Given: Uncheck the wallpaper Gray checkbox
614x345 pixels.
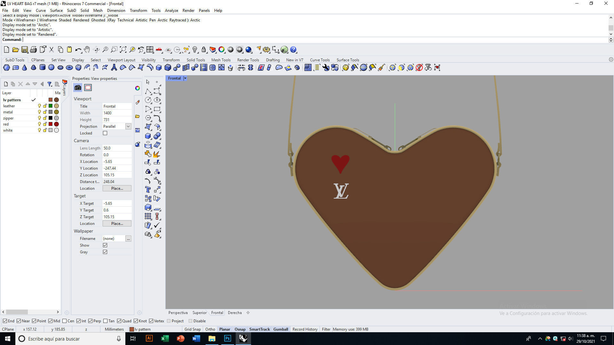Looking at the screenshot, I should click(105, 252).
